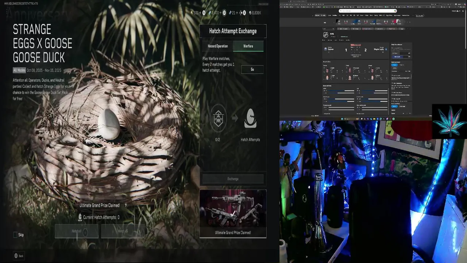Click the Hatch x1 button
This screenshot has height=263, width=467.
point(77,231)
